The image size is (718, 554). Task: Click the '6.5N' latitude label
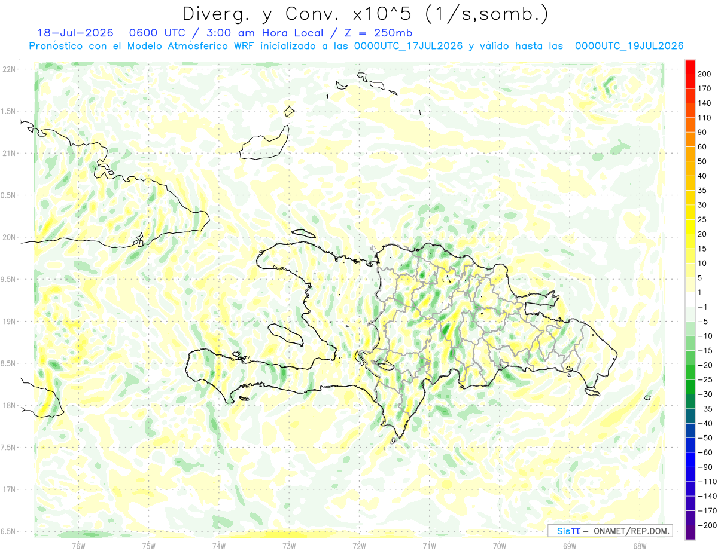pos(8,531)
